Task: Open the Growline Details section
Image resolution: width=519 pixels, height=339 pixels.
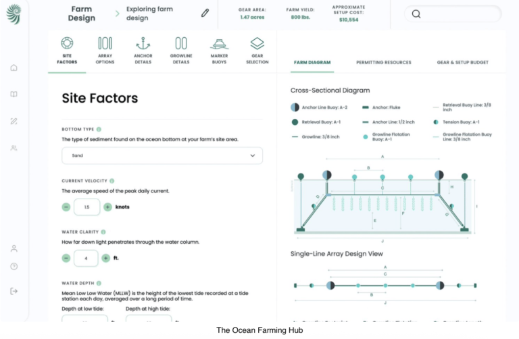Action: pyautogui.click(x=181, y=50)
